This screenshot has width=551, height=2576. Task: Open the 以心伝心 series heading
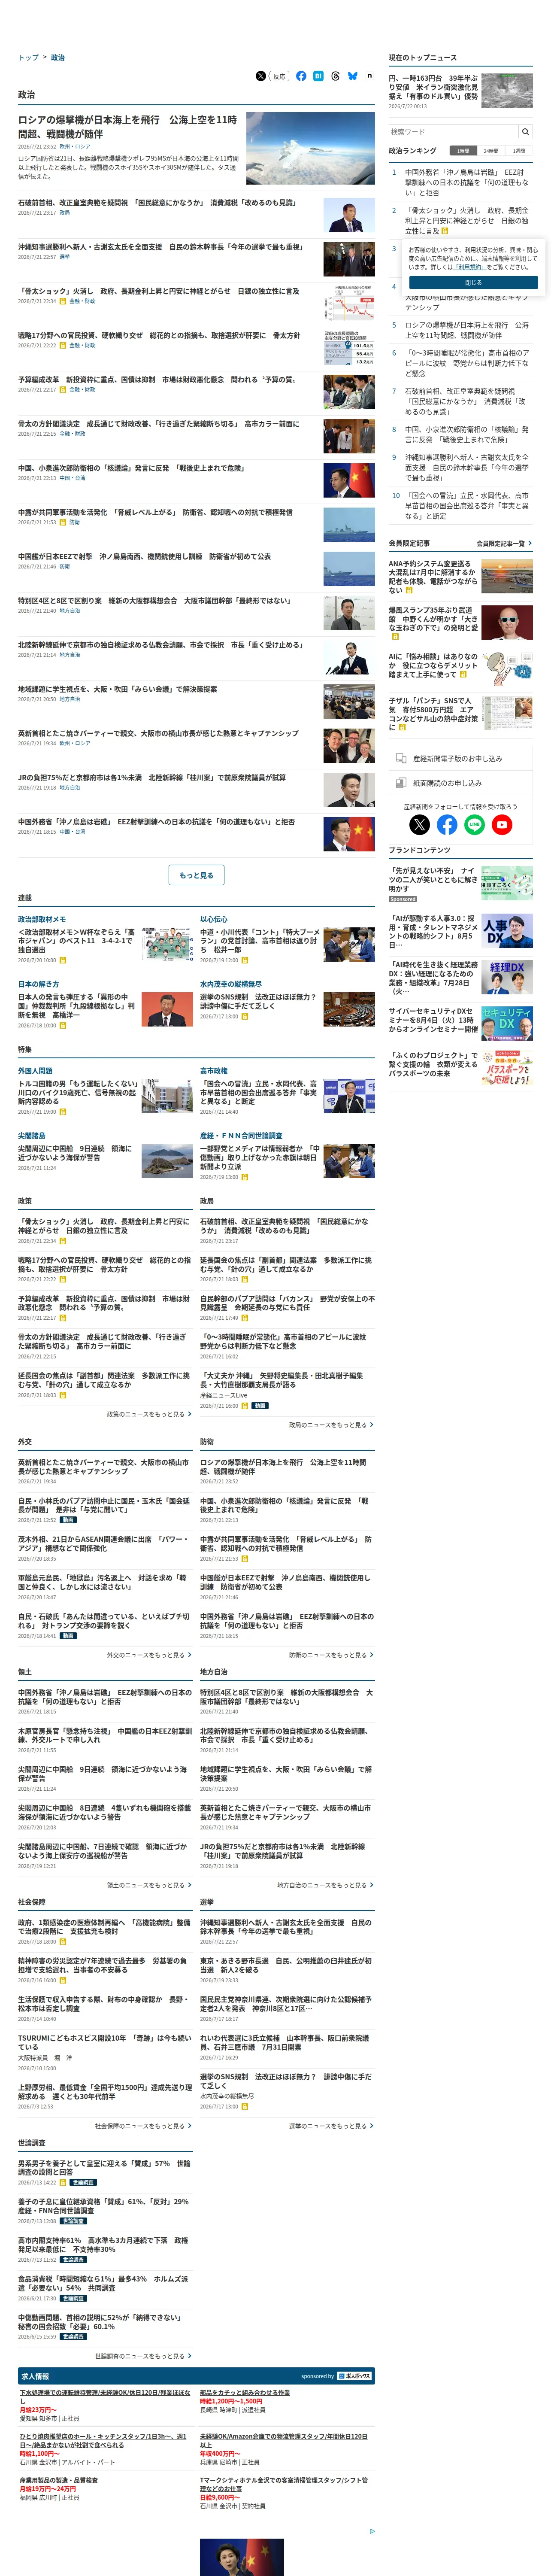pos(214,919)
